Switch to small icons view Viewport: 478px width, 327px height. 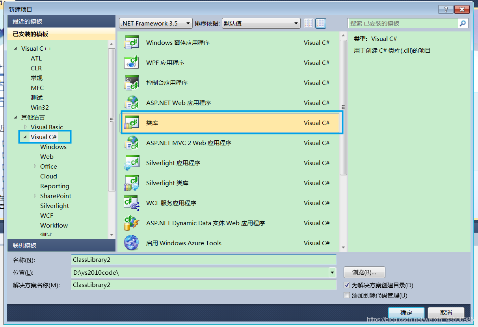(309, 23)
